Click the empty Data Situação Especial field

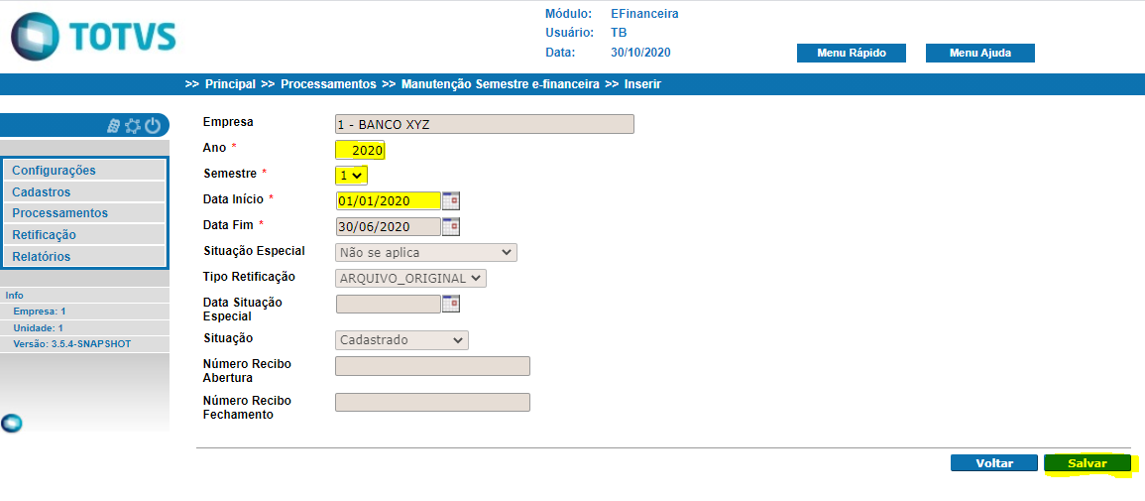pyautogui.click(x=389, y=304)
